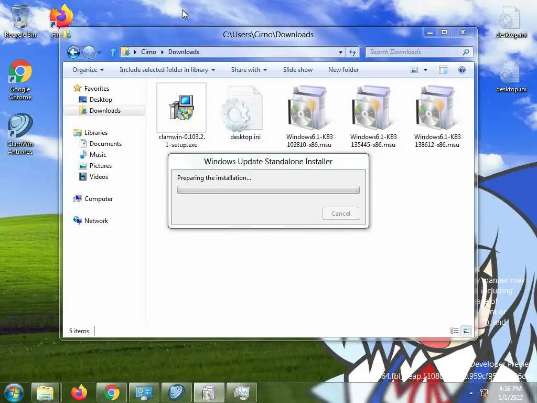Toggle the preview pane
The height and width of the screenshot is (403, 537).
point(443,70)
